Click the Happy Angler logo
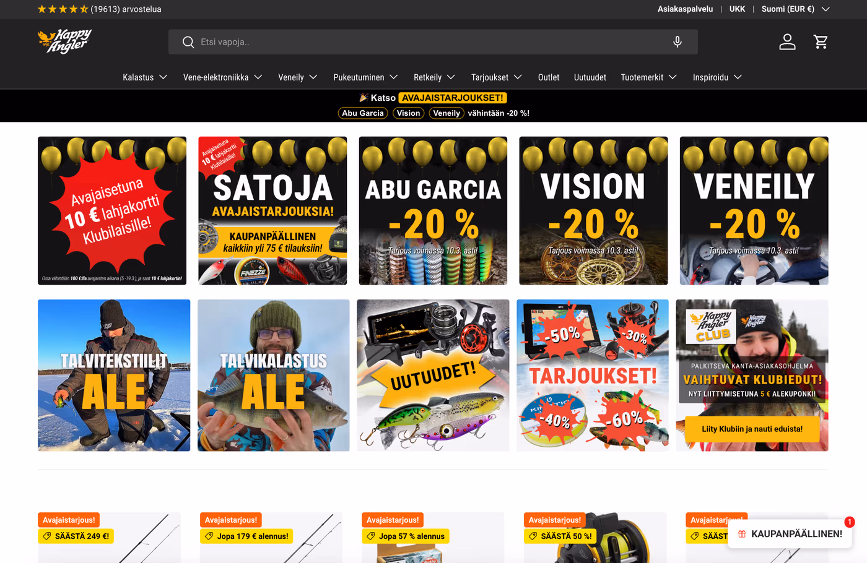The height and width of the screenshot is (563, 867). click(65, 41)
